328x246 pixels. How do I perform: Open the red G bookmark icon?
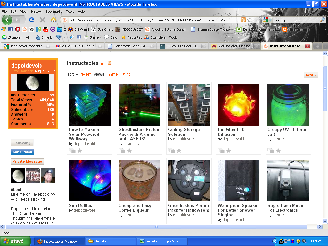pyautogui.click(x=18, y=29)
